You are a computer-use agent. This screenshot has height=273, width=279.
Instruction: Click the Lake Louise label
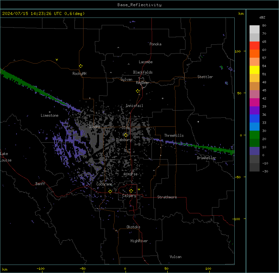(6, 157)
